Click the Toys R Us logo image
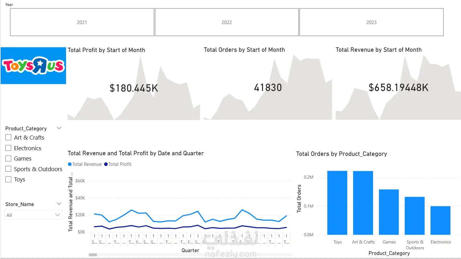The width and height of the screenshot is (461, 259). [33, 66]
